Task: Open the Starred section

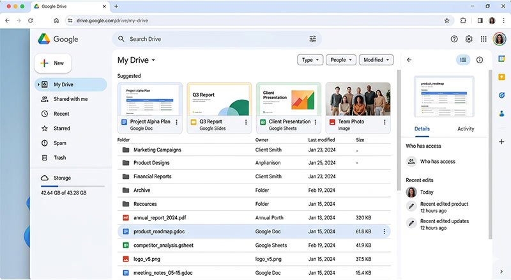Action: click(x=62, y=128)
